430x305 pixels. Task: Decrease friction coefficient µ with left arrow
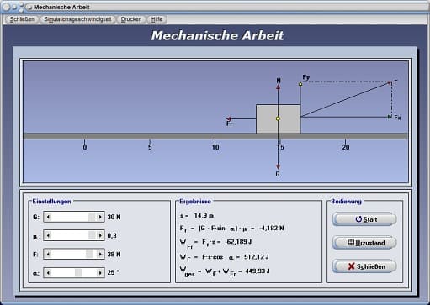click(48, 235)
